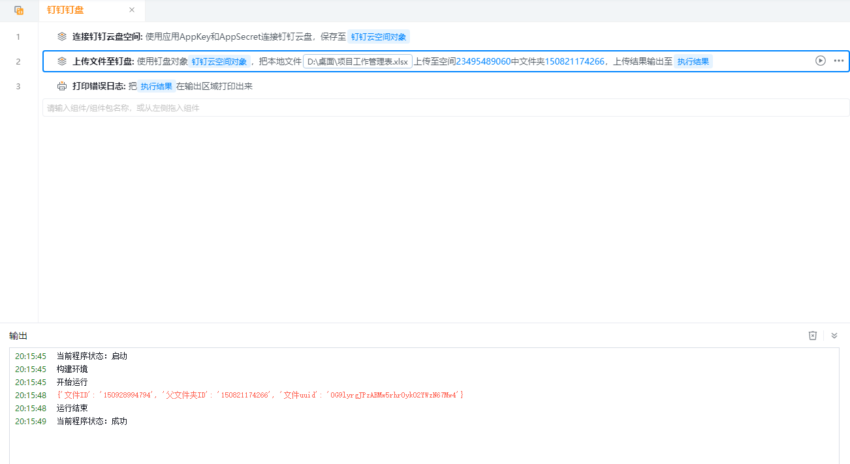
Task: Click line number 3 in gutter
Action: 18,86
